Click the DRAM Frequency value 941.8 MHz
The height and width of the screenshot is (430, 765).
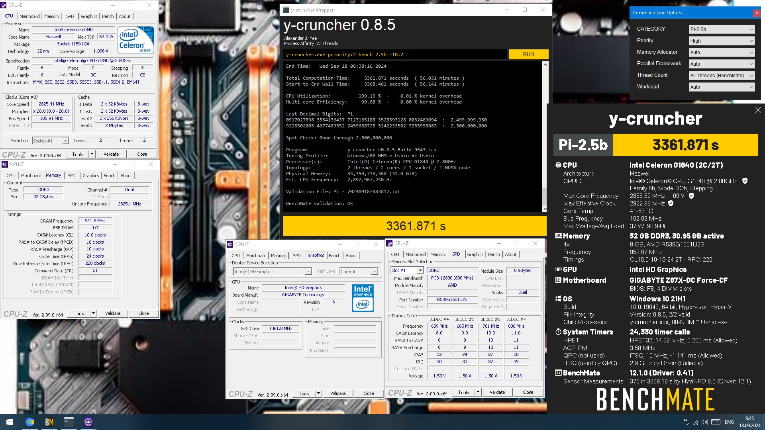[95, 221]
